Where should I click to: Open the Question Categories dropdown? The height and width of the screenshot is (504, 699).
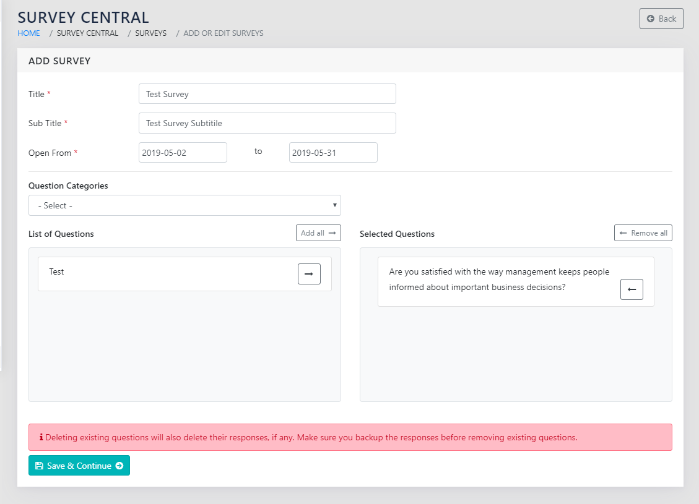point(185,205)
